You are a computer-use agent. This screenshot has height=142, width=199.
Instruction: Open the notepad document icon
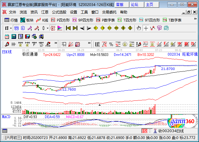tap(20, 36)
